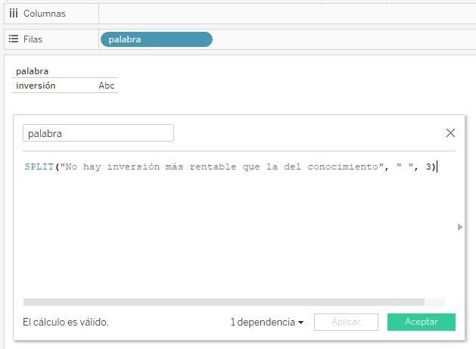The width and height of the screenshot is (476, 349).
Task: Click inside the SPLIT formula text
Action: pos(230,167)
